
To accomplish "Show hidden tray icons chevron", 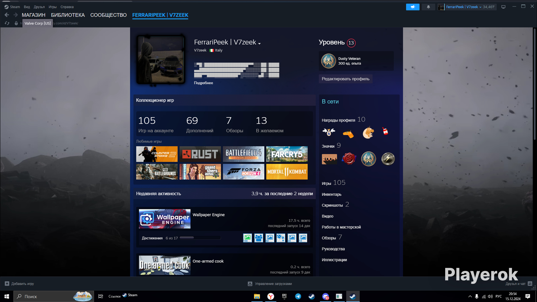I will pyautogui.click(x=470, y=296).
